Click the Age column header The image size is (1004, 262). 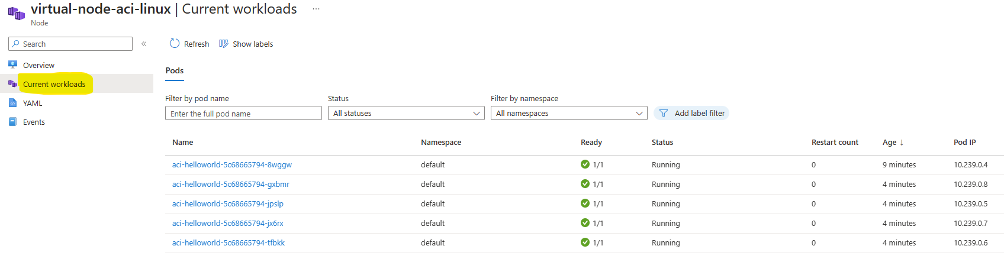click(x=889, y=143)
